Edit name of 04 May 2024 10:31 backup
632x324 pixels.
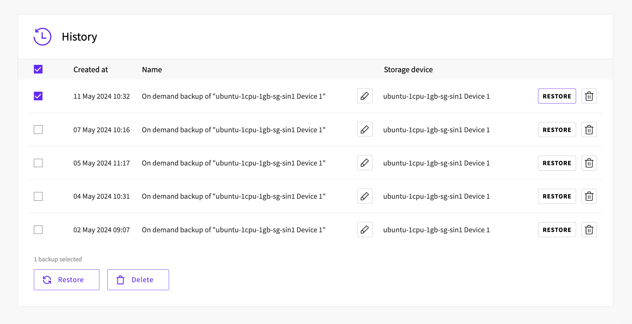(x=365, y=196)
